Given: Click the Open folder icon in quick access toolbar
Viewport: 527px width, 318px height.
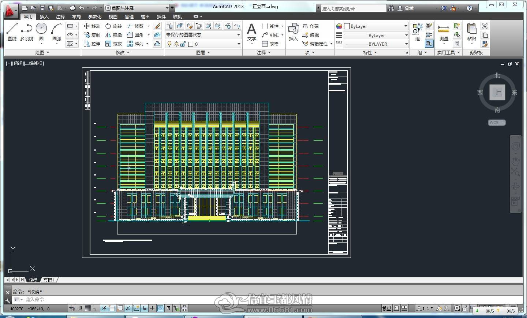Looking at the screenshot, I should 33,8.
